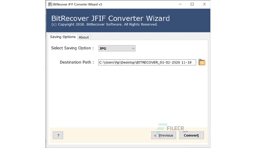Click inside the Destination Path field

[x=147, y=62]
